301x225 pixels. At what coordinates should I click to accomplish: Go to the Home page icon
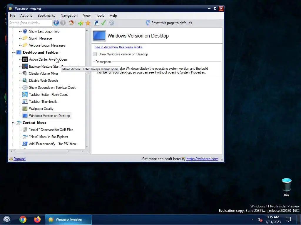(71, 23)
